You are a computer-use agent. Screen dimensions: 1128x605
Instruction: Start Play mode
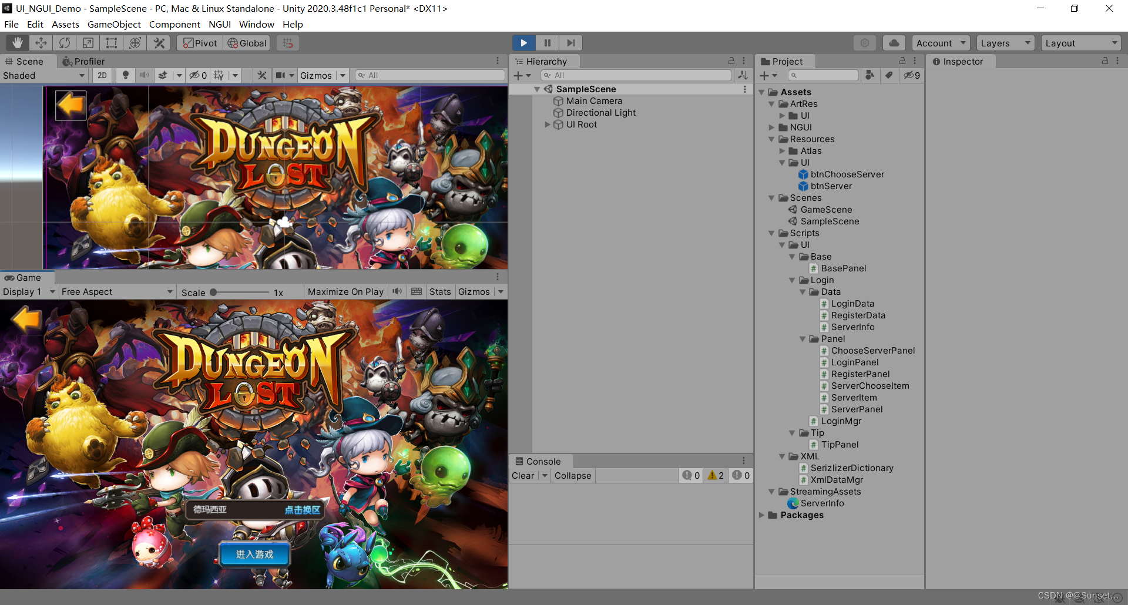pos(523,43)
